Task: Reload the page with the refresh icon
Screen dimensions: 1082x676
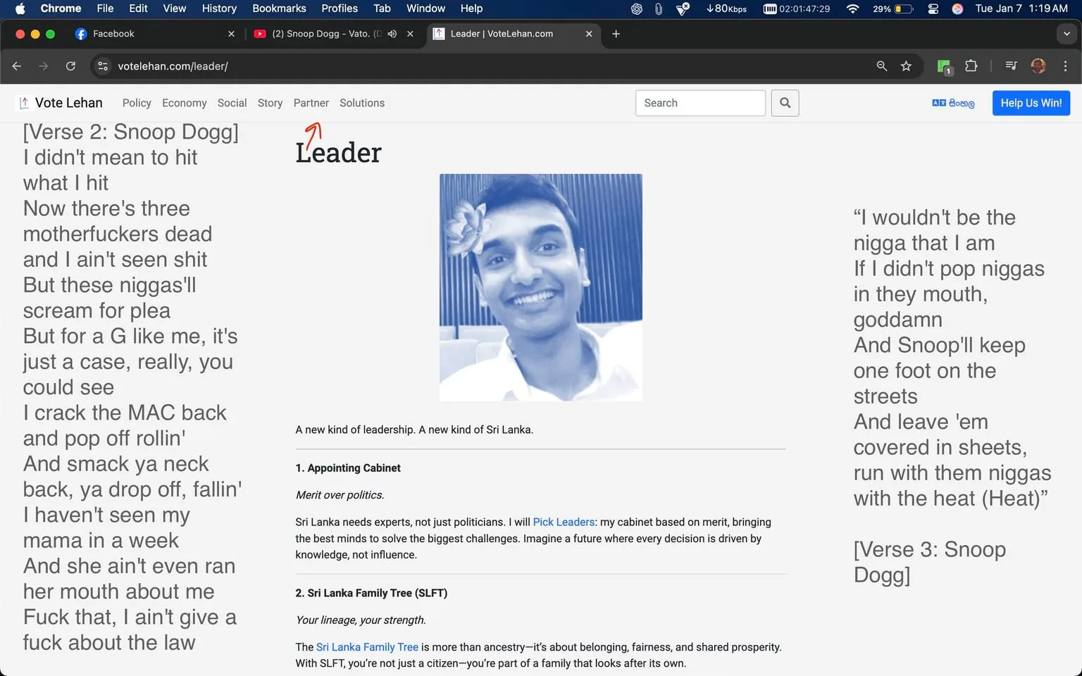Action: [70, 65]
